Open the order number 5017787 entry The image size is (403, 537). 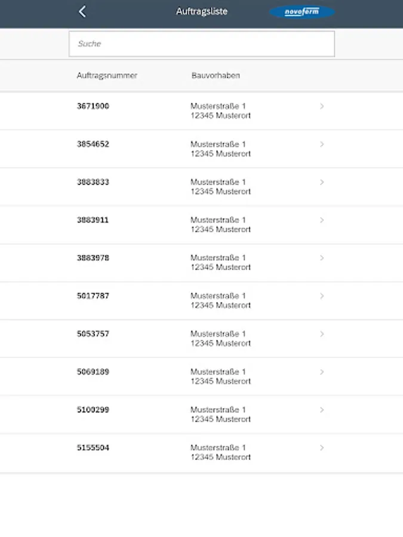click(x=93, y=296)
